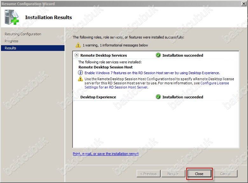248x183 pixels.
Task: Click 'Remote Desktop Session Host' text
Action: (x=106, y=67)
